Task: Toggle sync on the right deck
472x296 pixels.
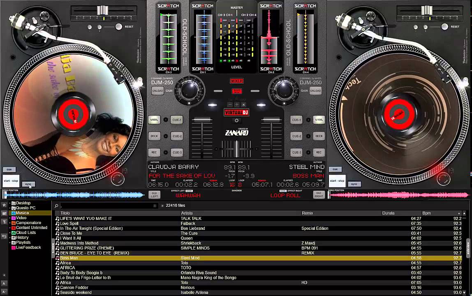Action: 354,184
